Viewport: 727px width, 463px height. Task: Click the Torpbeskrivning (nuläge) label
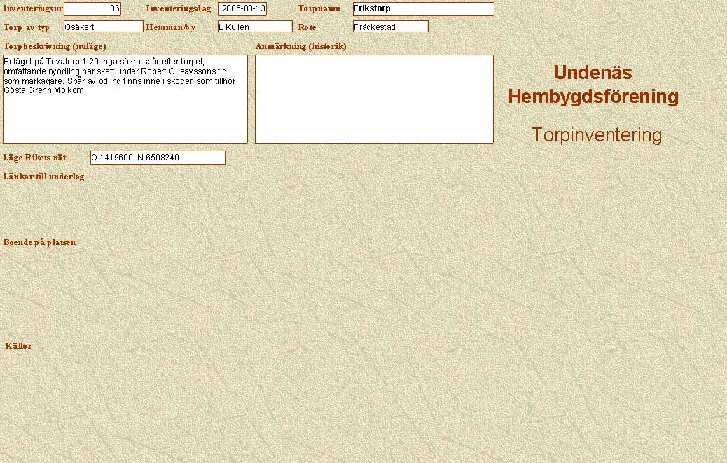tap(55, 46)
